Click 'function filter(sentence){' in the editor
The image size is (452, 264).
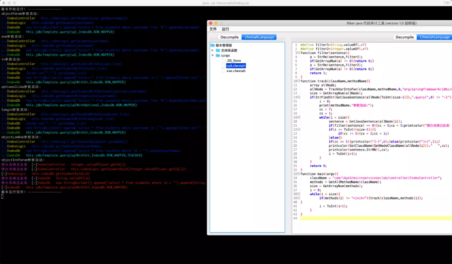click(325, 53)
